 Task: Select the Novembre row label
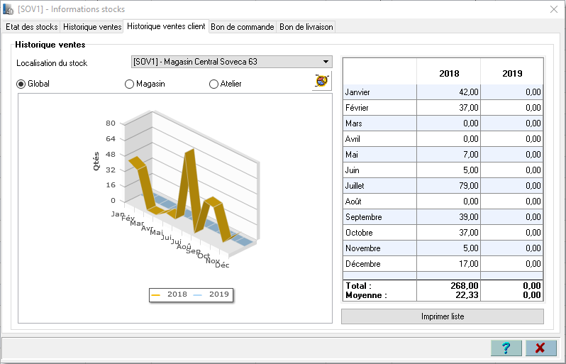362,248
